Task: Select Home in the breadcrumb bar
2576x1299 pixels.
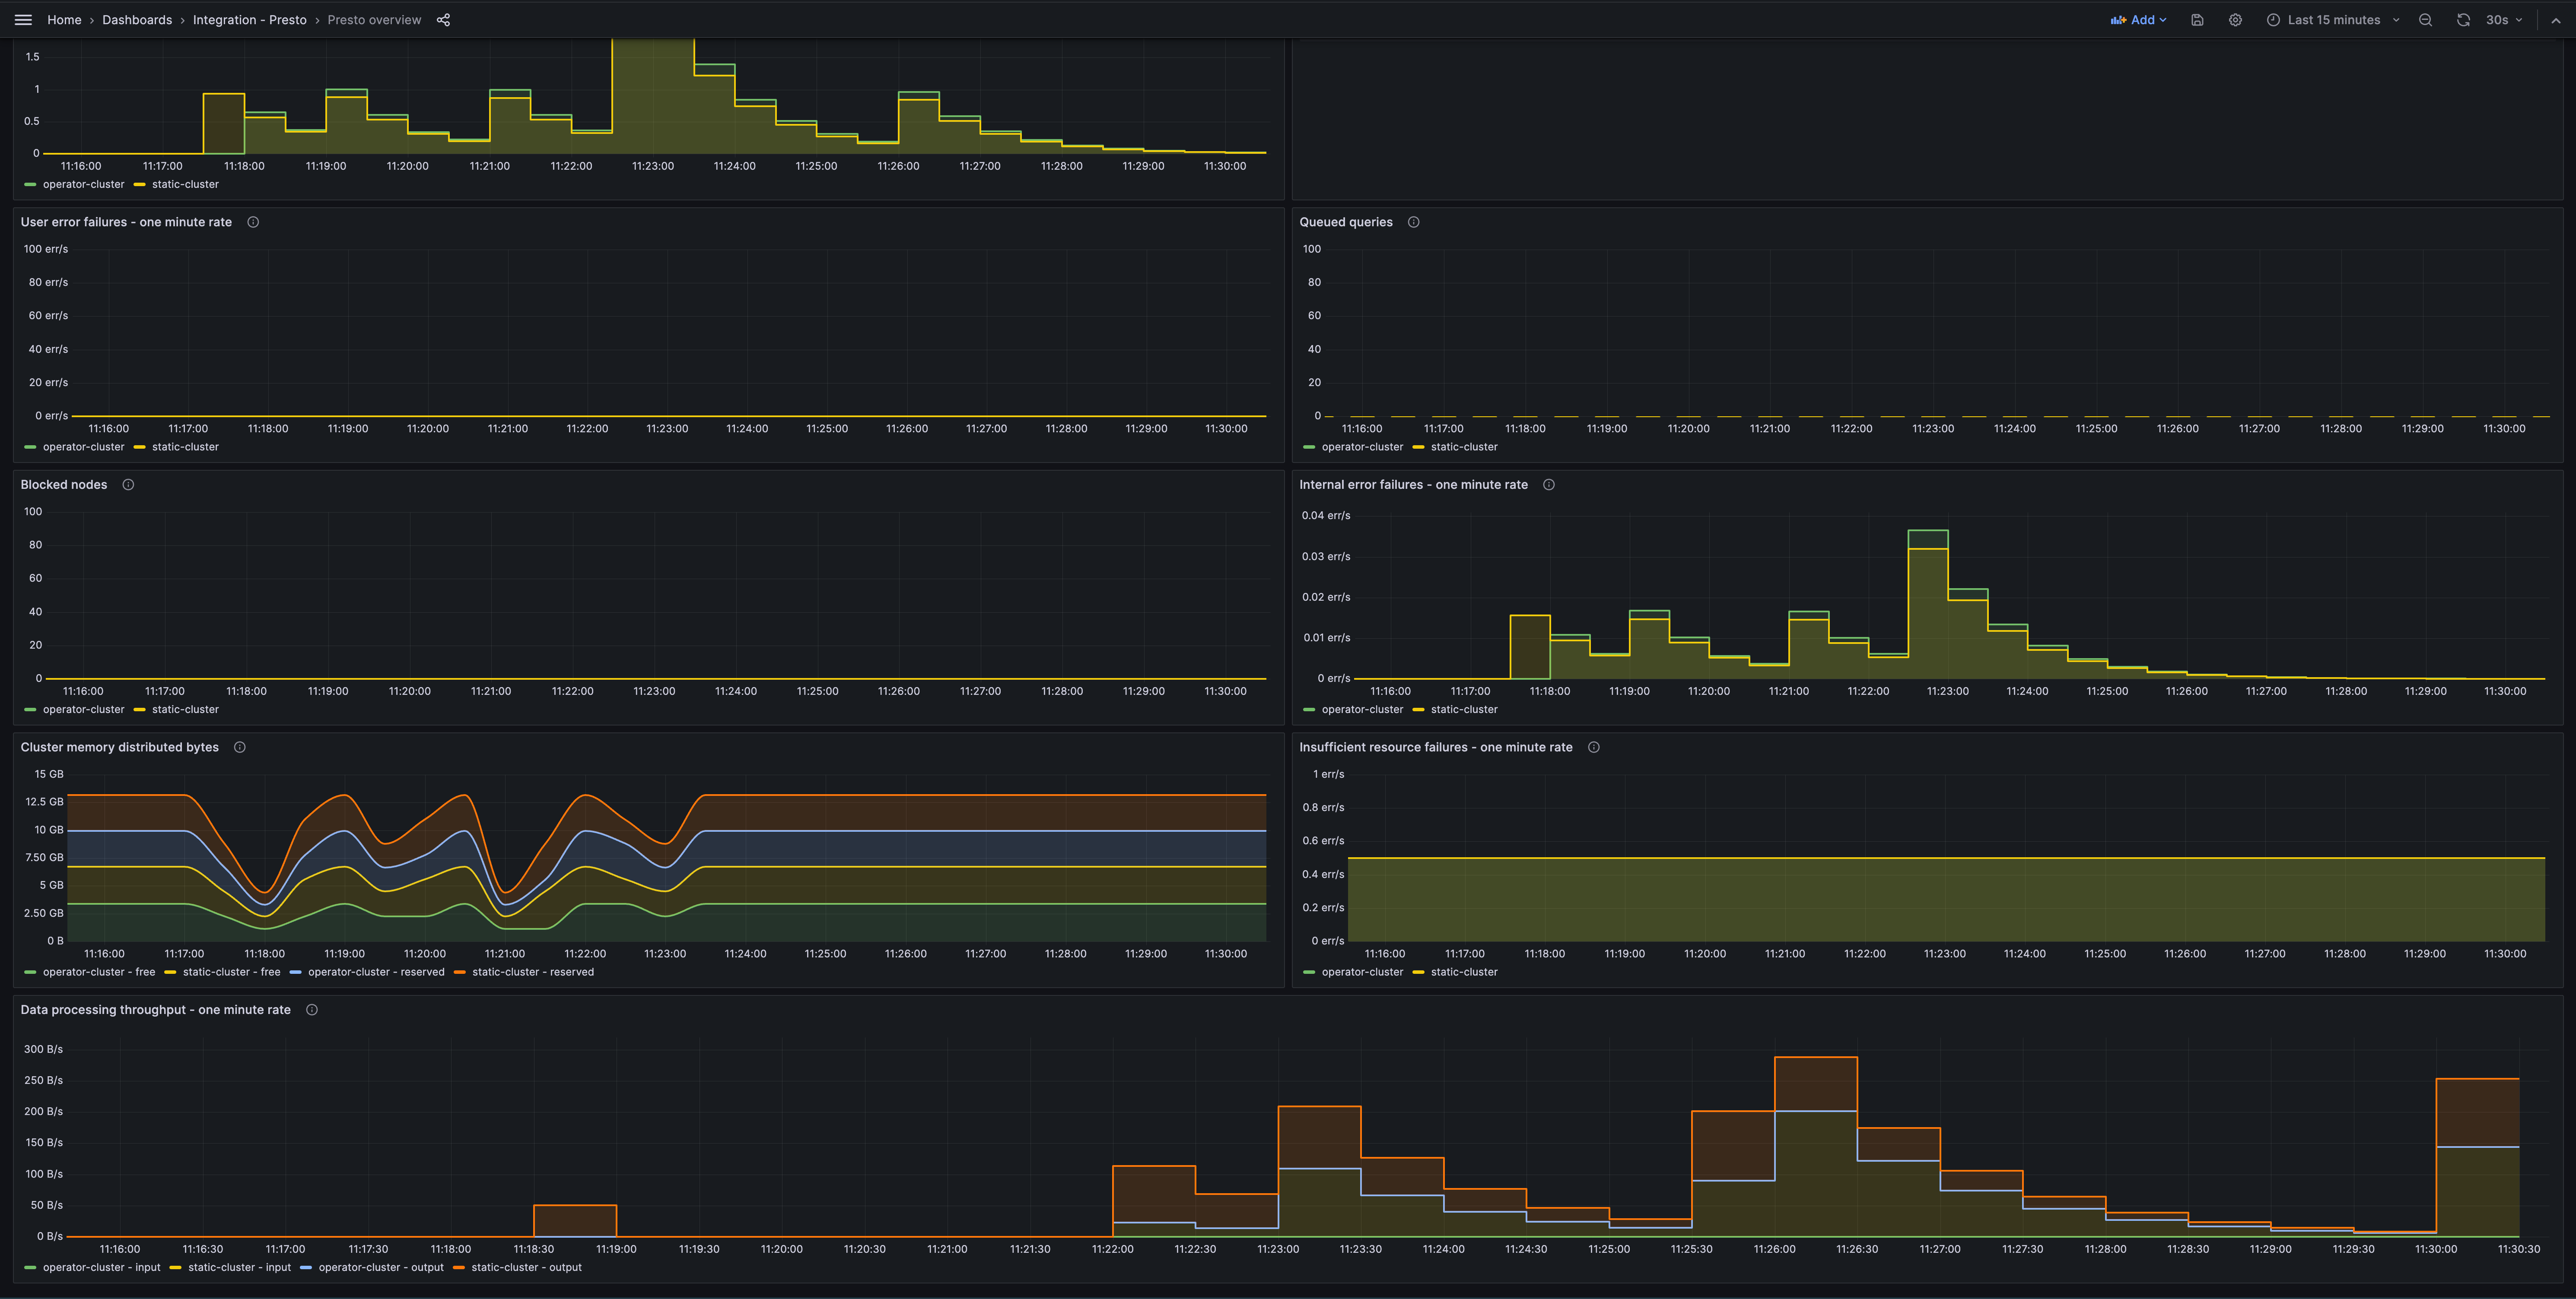Action: pos(64,19)
